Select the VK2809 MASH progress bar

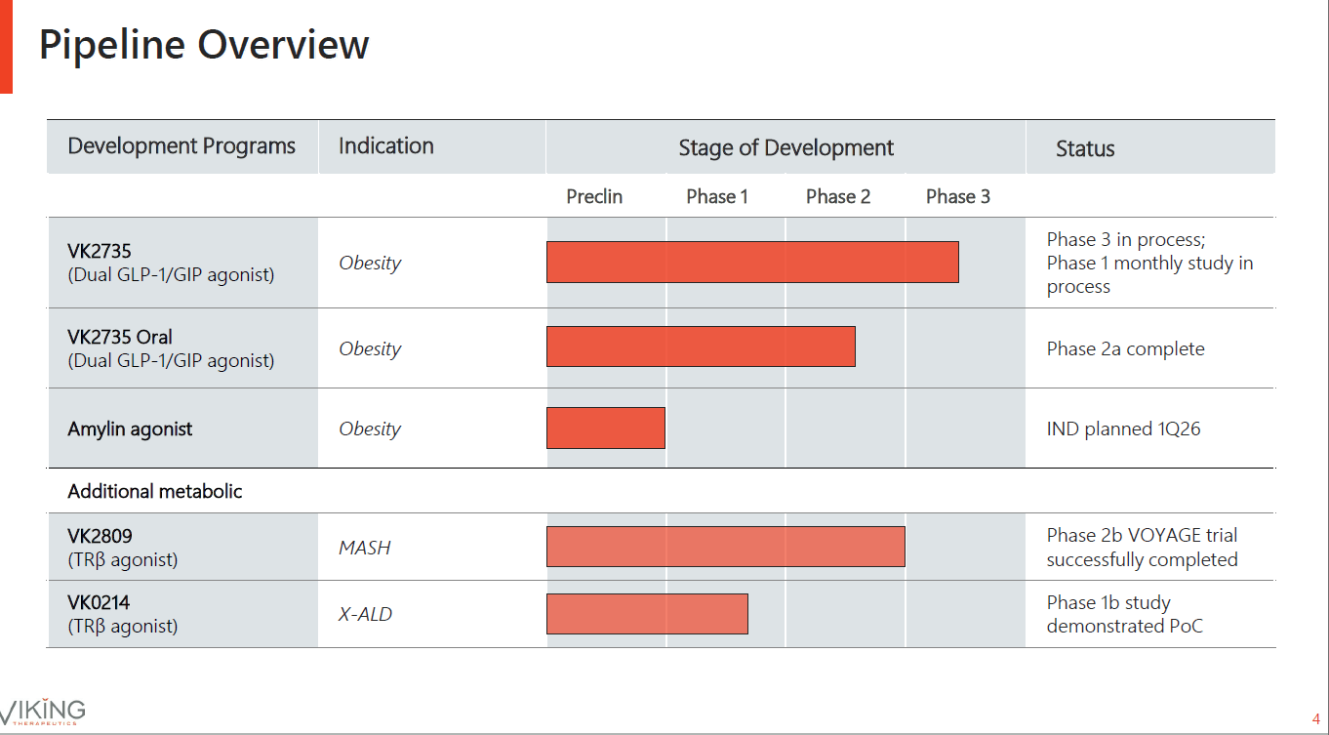[x=726, y=547]
